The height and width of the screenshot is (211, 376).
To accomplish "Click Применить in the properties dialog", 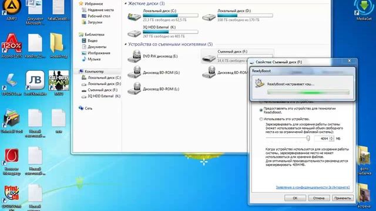I will 343,198.
